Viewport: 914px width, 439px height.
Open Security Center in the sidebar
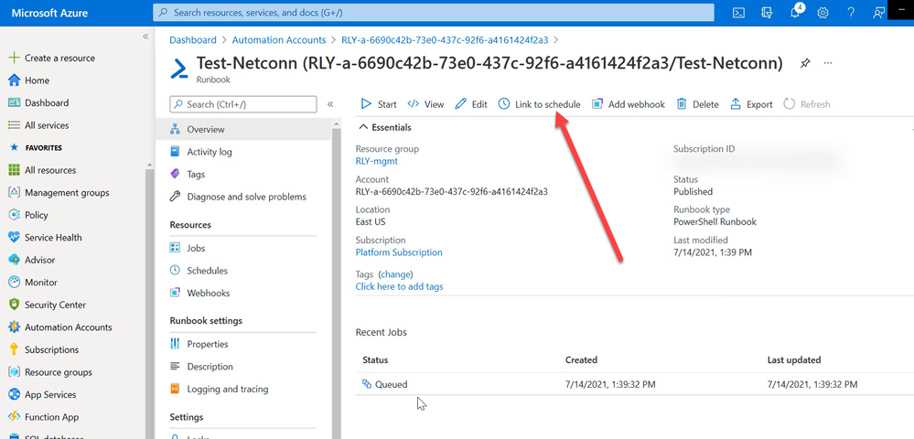55,305
